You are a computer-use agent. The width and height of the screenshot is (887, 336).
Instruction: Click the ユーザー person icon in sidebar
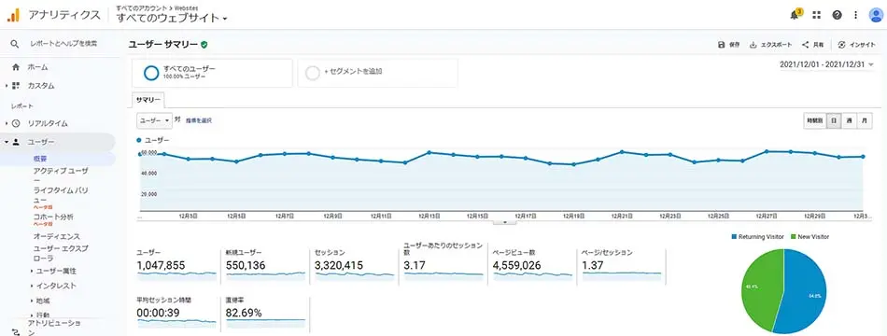[x=16, y=142]
